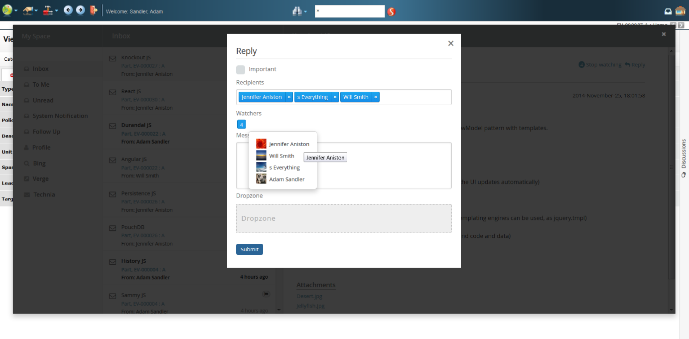Close the Reply dialog with the X
Image resolution: width=689 pixels, height=339 pixels.
[451, 43]
